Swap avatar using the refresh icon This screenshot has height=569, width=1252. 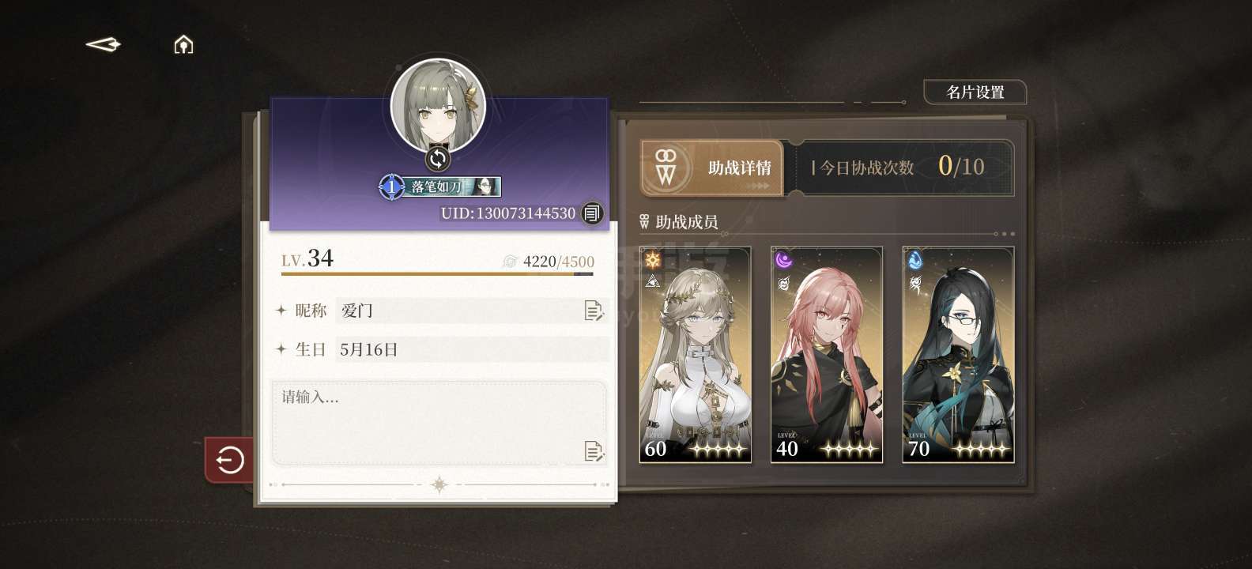[437, 159]
